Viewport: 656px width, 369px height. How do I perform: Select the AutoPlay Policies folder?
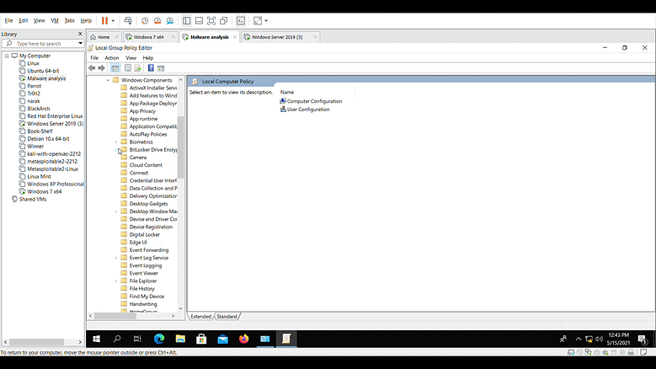pyautogui.click(x=148, y=134)
